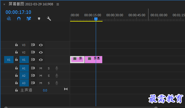Screen dimensions: 185x108
Task: Toggle lock on audio track A2
Action: (x=16, y=75)
